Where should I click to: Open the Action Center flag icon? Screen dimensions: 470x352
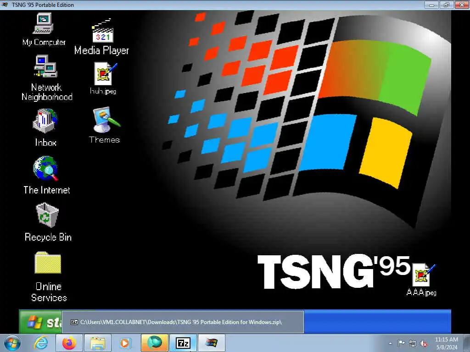401,343
